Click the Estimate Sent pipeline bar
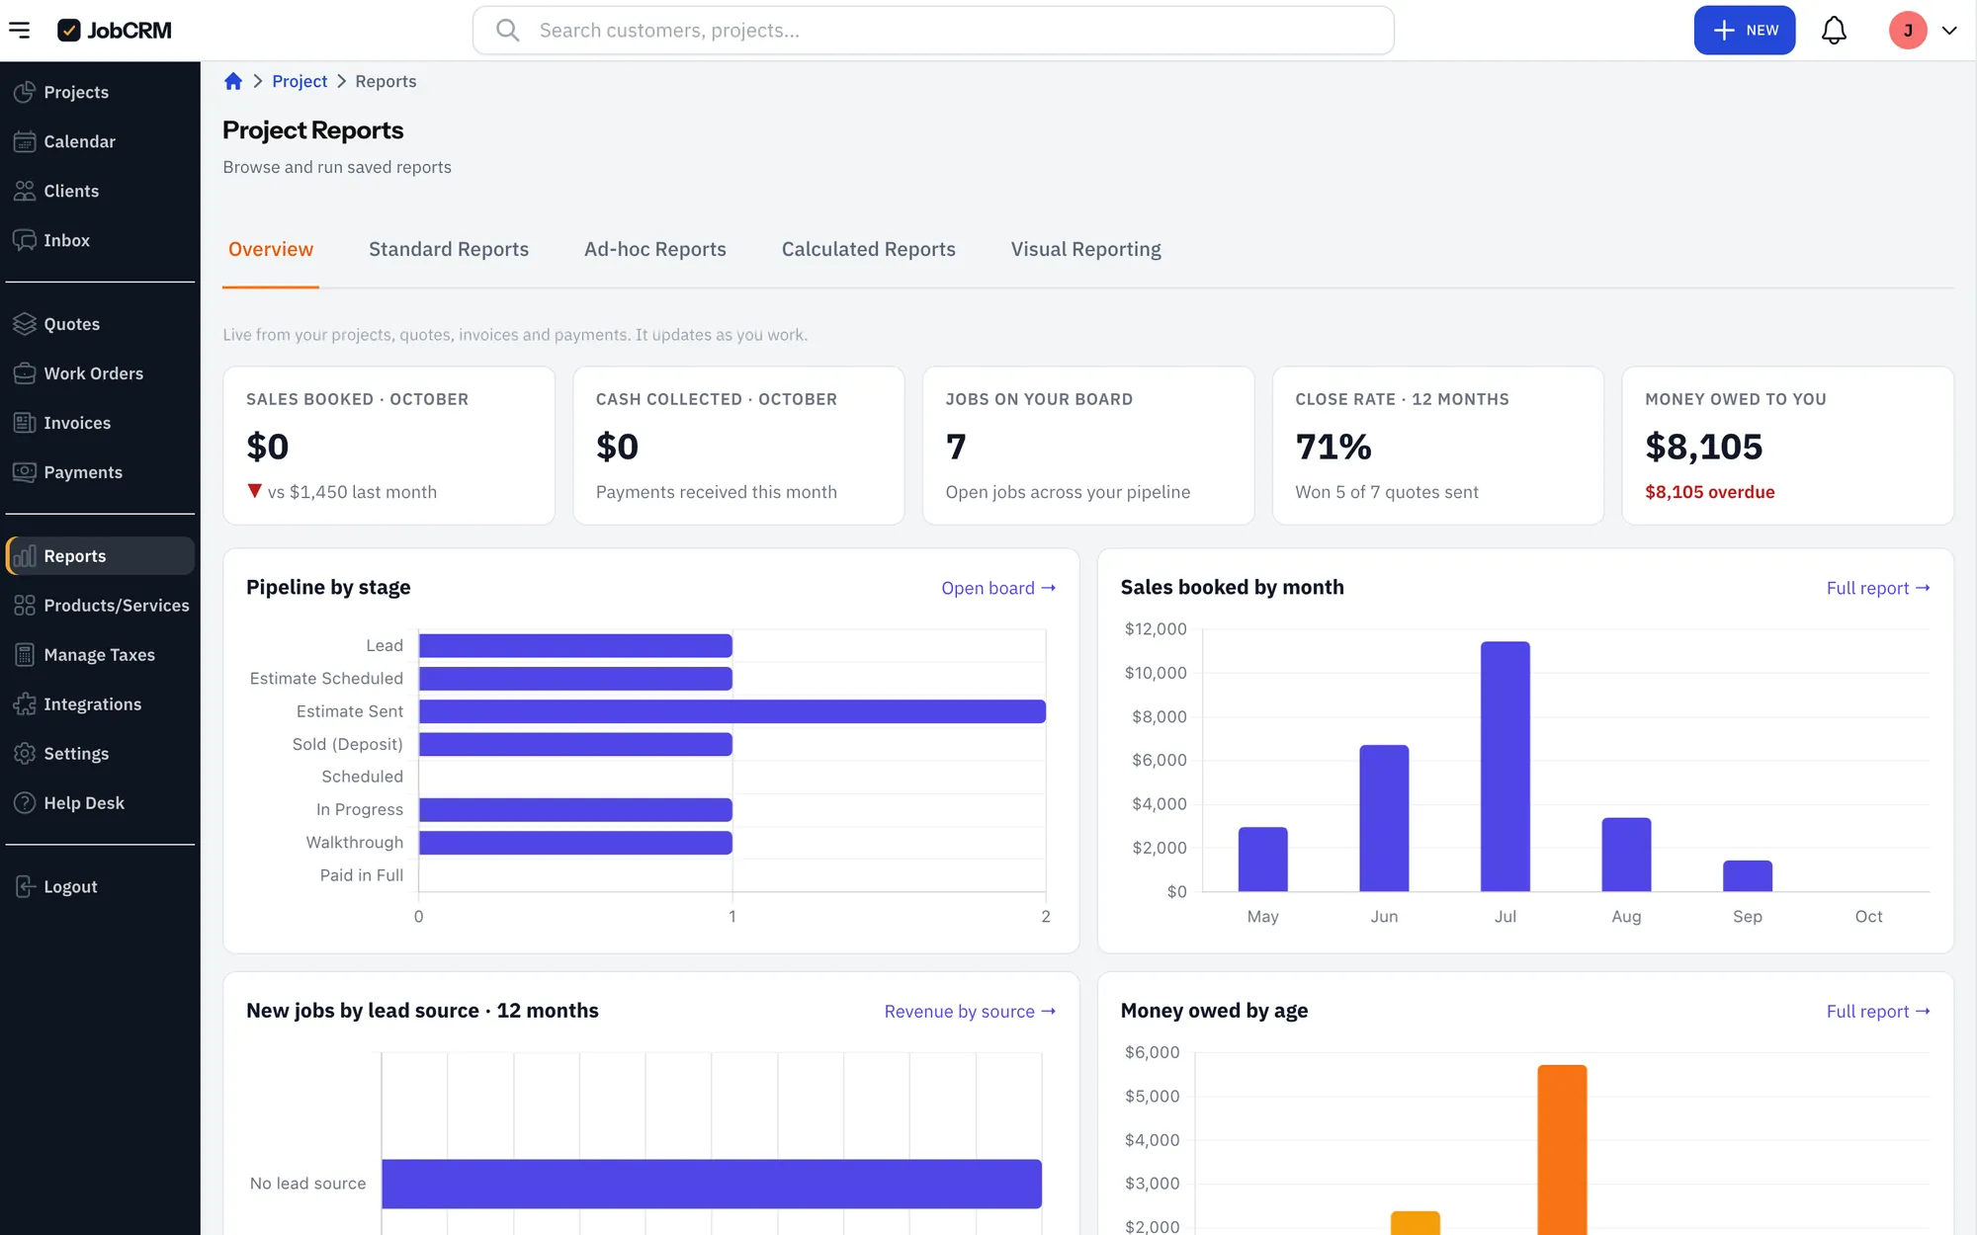Viewport: 1977px width, 1235px height. pyautogui.click(x=732, y=711)
